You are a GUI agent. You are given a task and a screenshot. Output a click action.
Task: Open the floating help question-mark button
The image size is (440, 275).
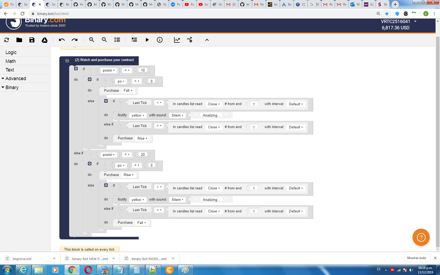(421, 237)
